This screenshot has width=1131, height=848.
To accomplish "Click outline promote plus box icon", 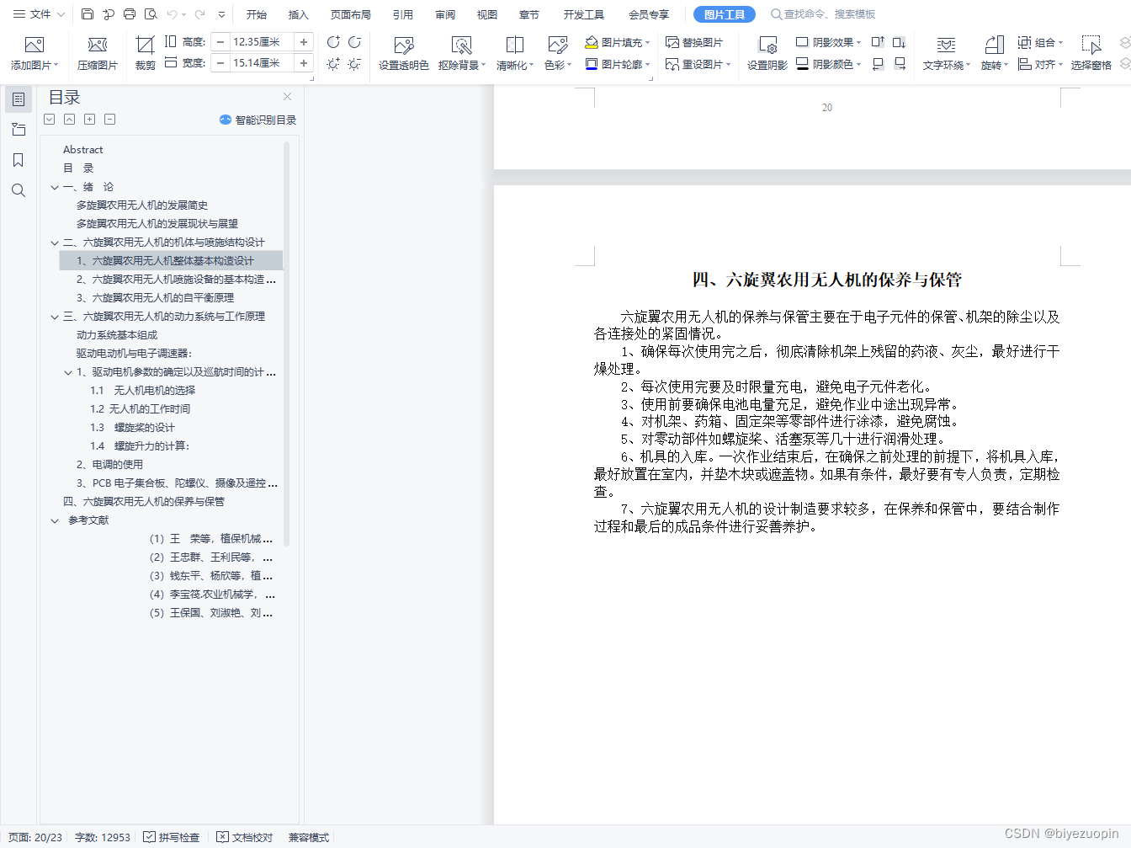I will [x=89, y=120].
